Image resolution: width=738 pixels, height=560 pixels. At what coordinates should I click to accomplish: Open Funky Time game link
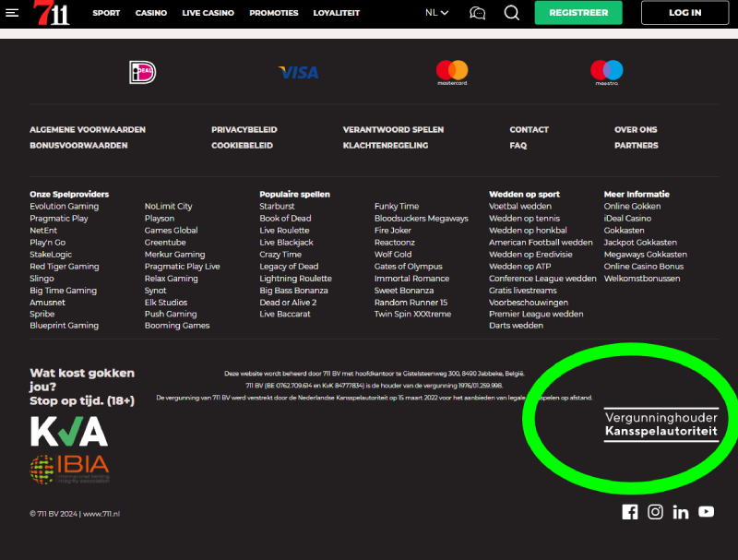[397, 206]
